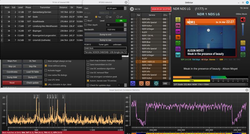Image resolution: width=250 pixels, height=134 pixels.
Task: Open the FIB decoder view
Action: 178,26
